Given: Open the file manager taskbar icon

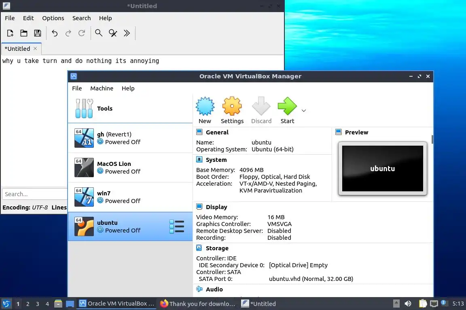Looking at the screenshot, I should tap(58, 304).
